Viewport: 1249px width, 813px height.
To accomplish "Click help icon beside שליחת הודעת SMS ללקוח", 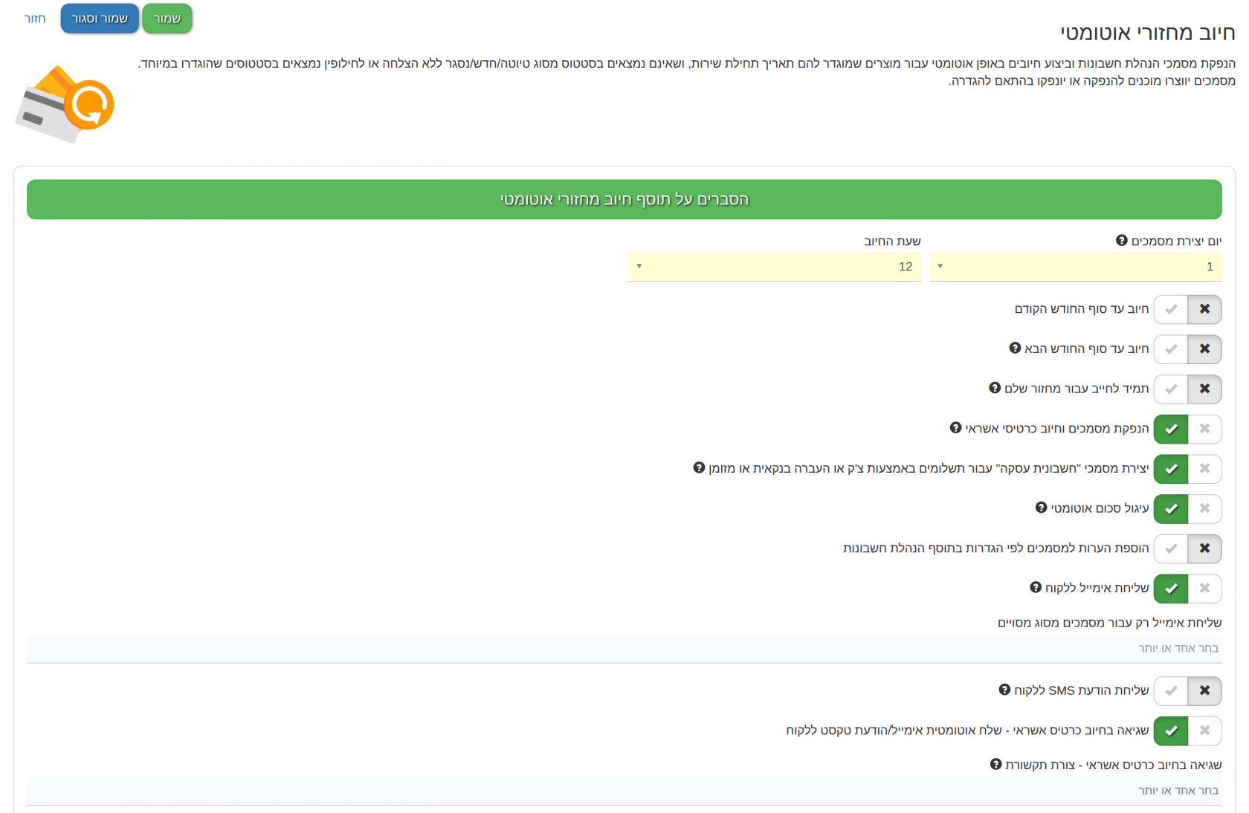I will (1004, 690).
